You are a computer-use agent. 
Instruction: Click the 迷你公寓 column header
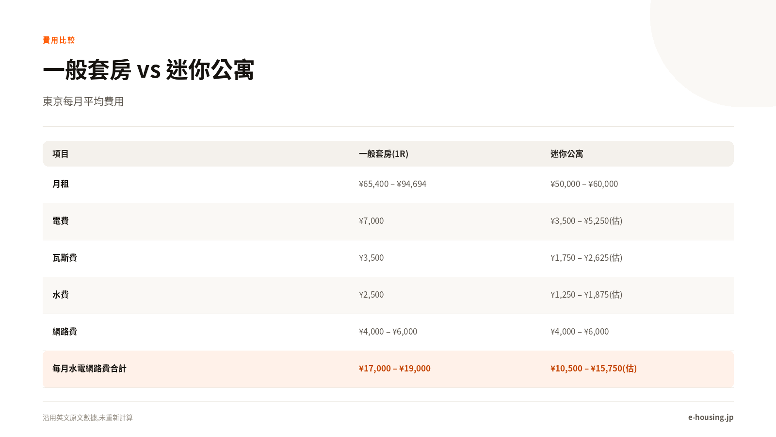[566, 154]
